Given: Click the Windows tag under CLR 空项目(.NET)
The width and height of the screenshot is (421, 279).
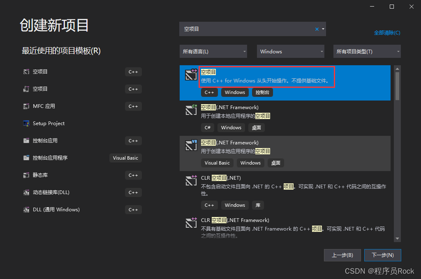Looking at the screenshot, I should coord(235,205).
